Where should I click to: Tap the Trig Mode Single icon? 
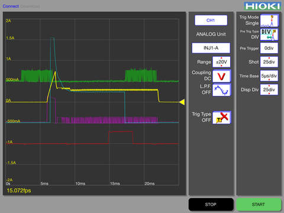click(x=269, y=21)
